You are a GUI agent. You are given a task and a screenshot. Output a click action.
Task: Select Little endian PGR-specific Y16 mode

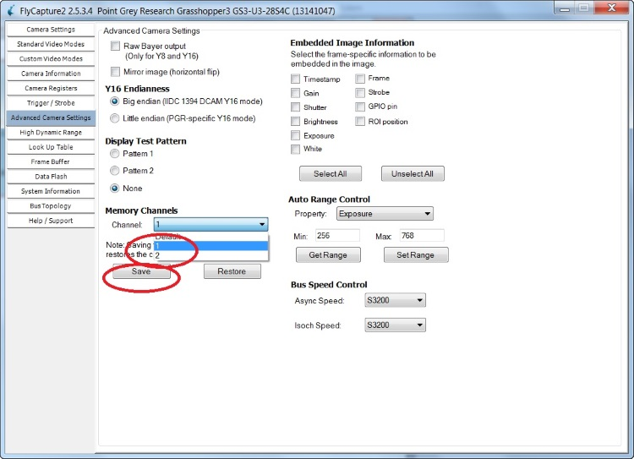[115, 118]
